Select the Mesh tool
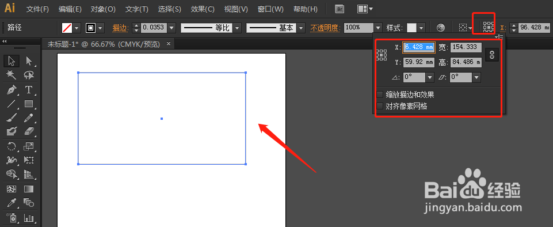The image size is (553, 227). click(x=12, y=189)
